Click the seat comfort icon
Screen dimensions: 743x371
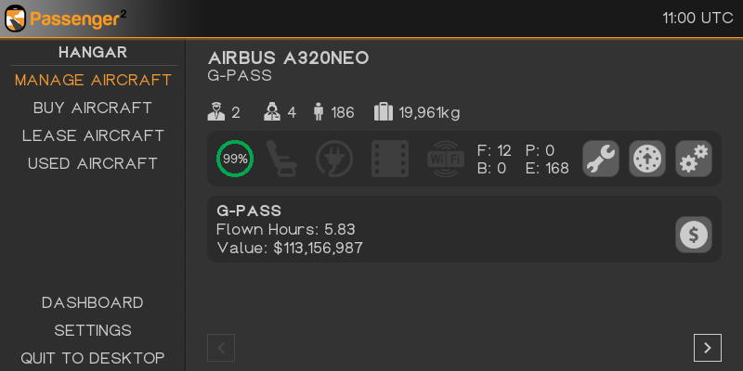tap(281, 159)
